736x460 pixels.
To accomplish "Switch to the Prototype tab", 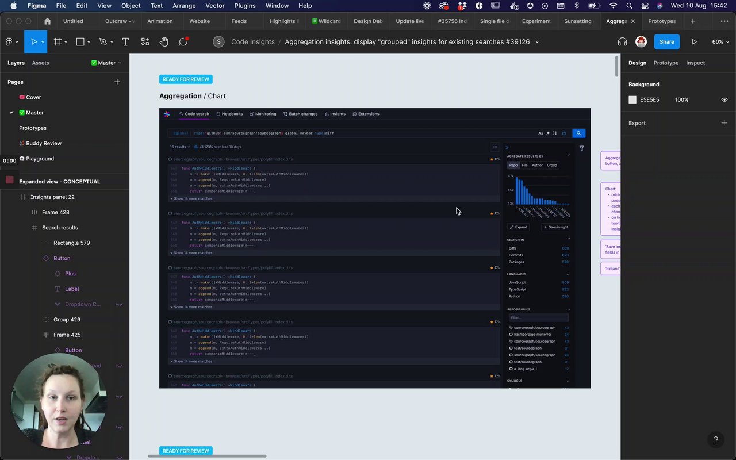I will coord(666,63).
